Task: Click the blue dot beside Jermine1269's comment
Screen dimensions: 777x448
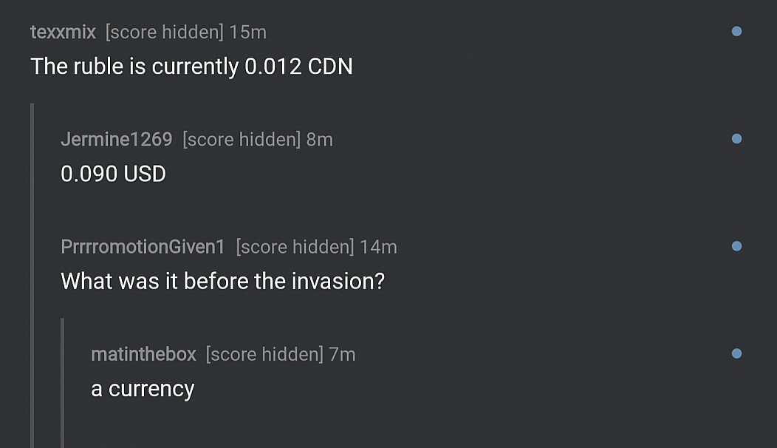Action: click(x=736, y=139)
